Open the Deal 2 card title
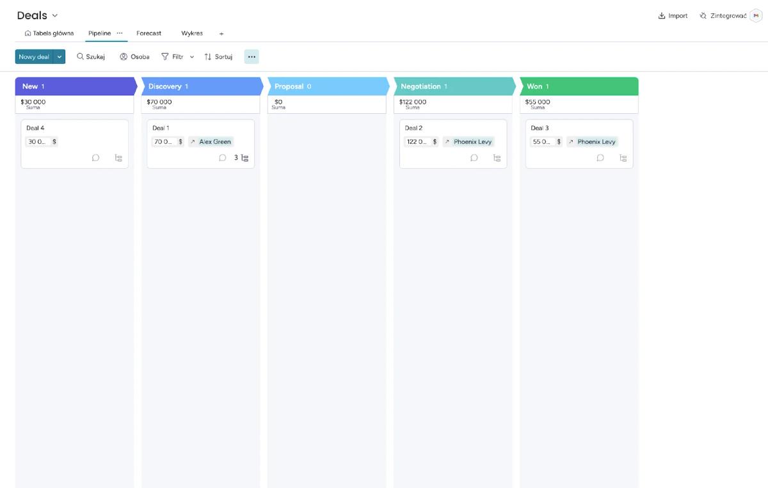Screen dimensions: 768x488 413,128
